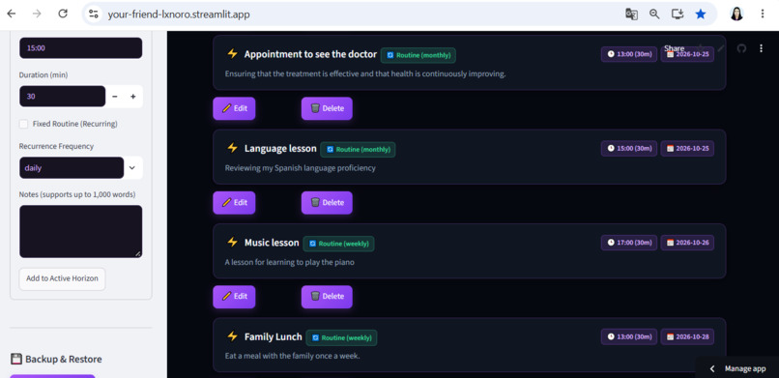Open site information icon in address bar
This screenshot has width=779, height=378.
click(x=94, y=14)
